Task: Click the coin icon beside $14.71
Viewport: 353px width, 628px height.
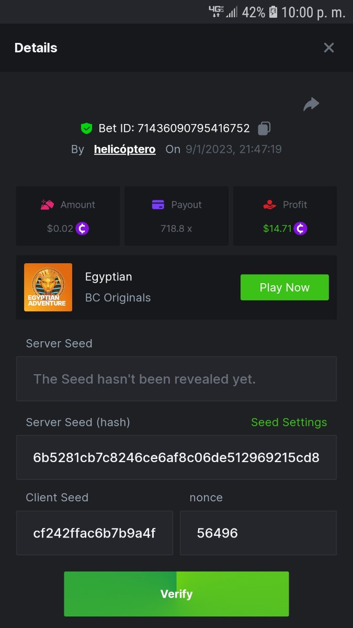Action: click(x=300, y=229)
